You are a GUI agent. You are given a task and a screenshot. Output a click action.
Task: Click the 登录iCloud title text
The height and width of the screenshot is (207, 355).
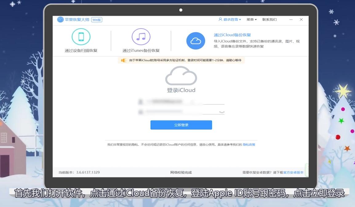(x=181, y=90)
